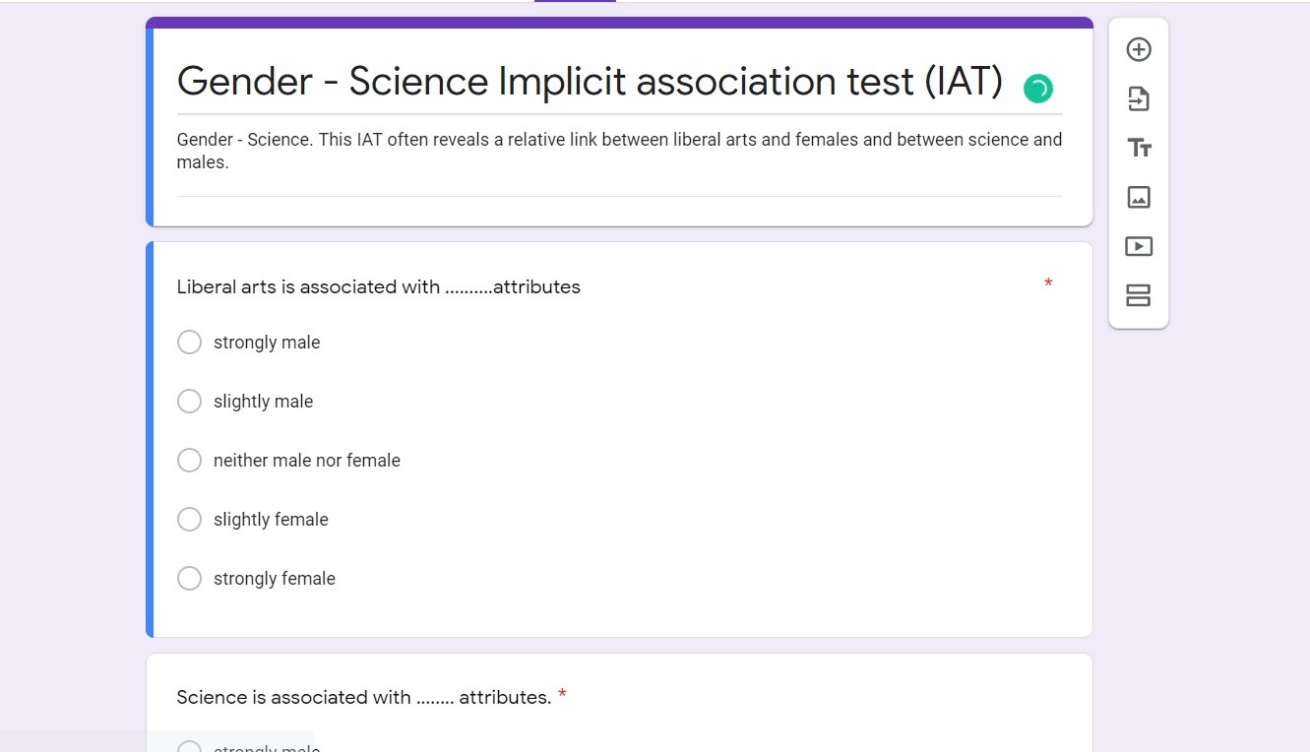Click the Add image icon
Viewport: 1310px width, 752px height.
[x=1139, y=197]
